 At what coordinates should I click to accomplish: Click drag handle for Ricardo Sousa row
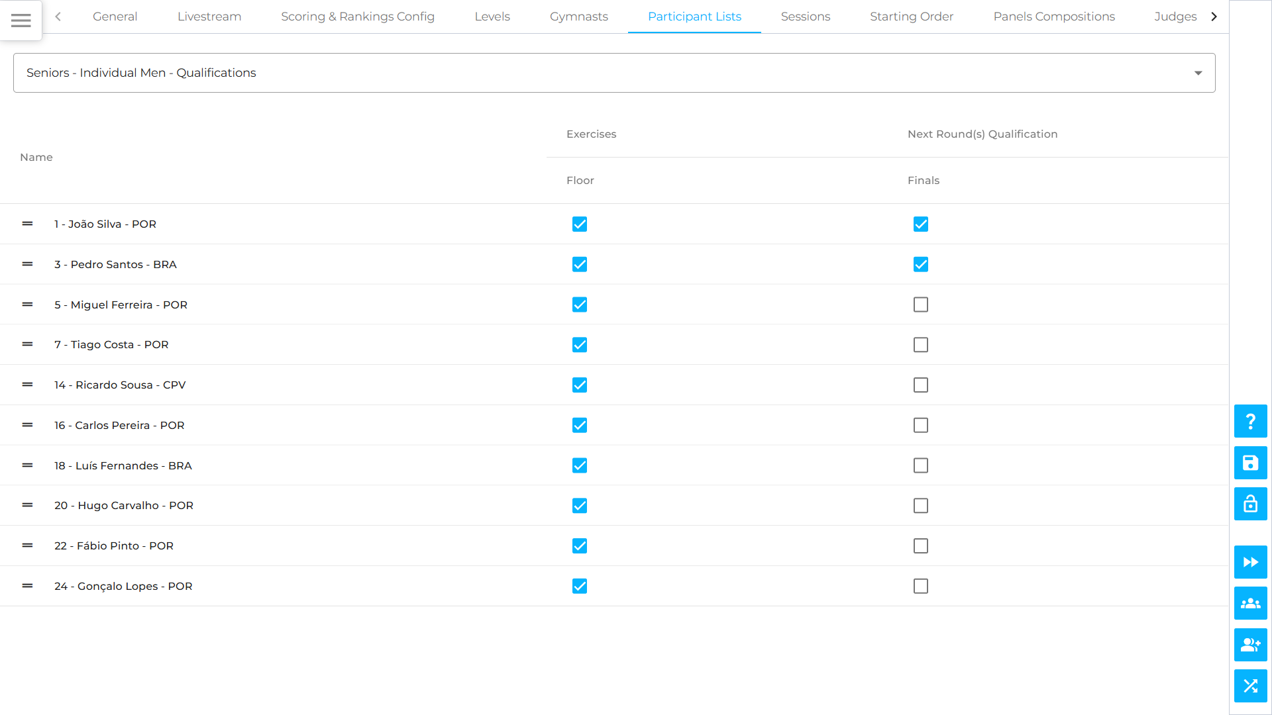pos(27,385)
